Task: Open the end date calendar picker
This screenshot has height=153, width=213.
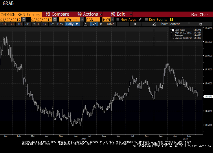Action: [54, 19]
